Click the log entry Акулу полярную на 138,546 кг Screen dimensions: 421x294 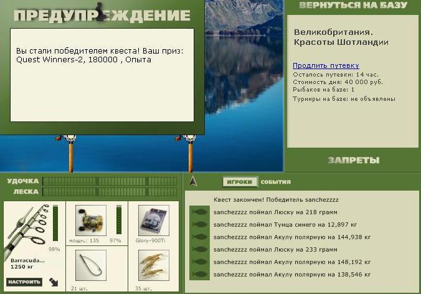[292, 275]
